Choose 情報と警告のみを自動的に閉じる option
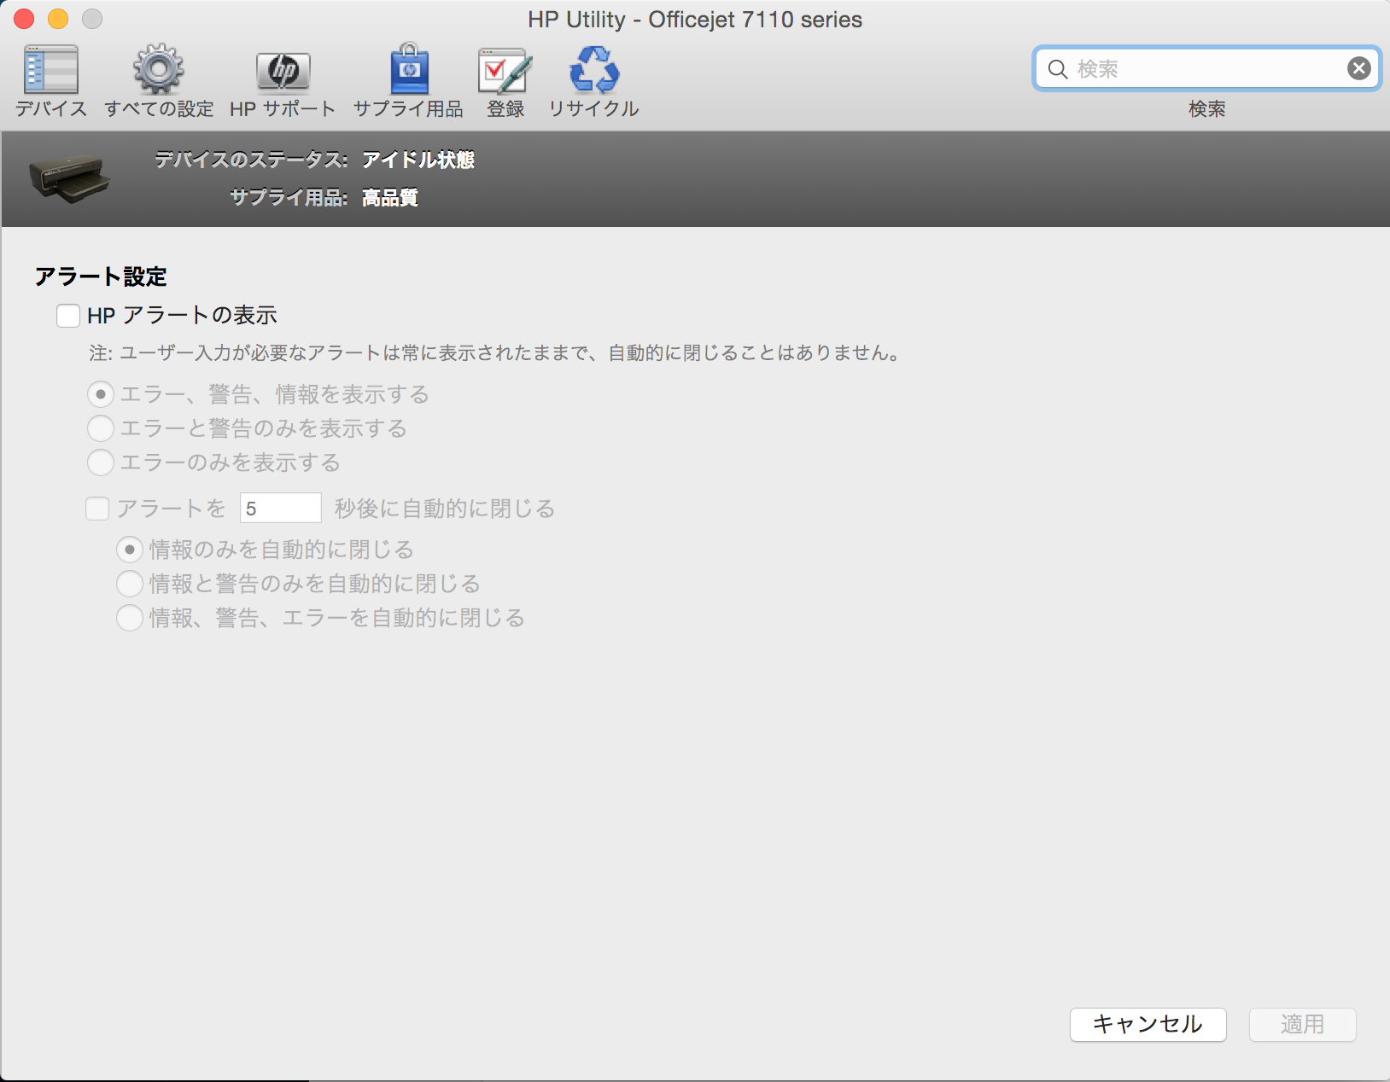Viewport: 1390px width, 1082px height. click(x=130, y=584)
